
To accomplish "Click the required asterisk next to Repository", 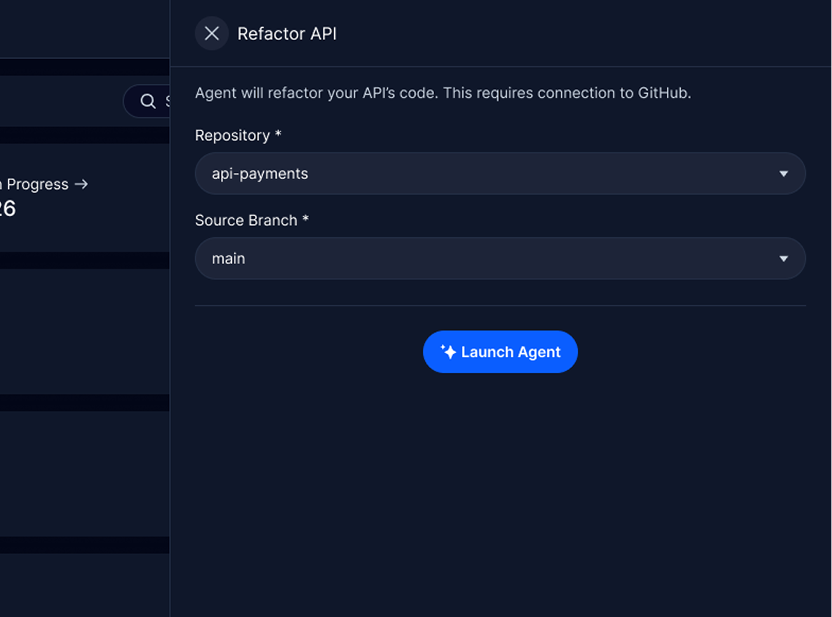I will (x=278, y=134).
